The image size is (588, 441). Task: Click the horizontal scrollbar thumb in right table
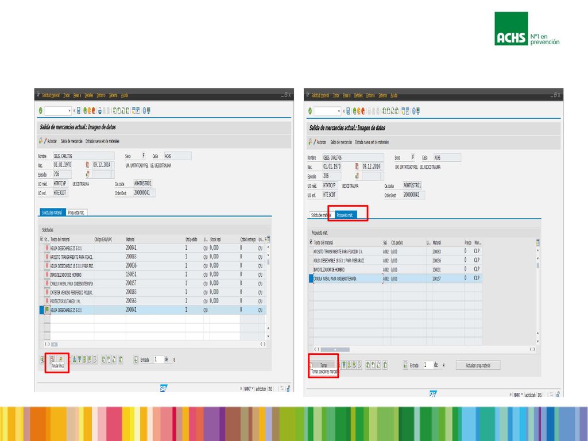point(335,349)
